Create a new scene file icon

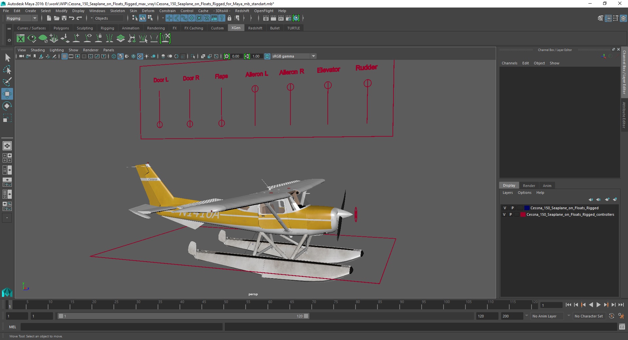(49, 18)
